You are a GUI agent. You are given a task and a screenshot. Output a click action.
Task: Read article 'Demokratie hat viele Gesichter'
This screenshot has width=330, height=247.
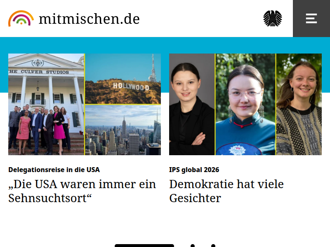(x=226, y=191)
